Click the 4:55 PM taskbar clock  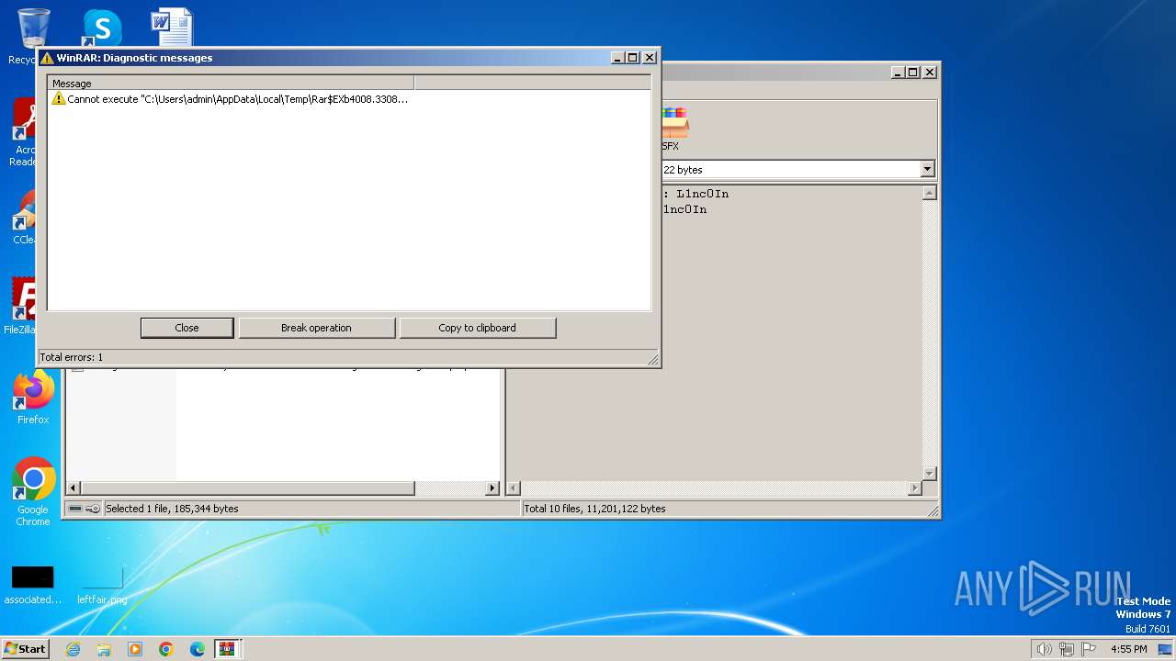(1128, 649)
